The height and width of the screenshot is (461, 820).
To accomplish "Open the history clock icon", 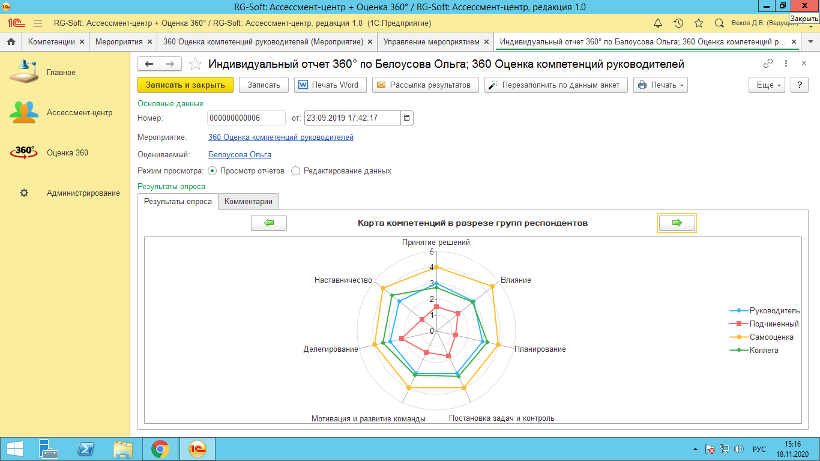I will [x=678, y=23].
